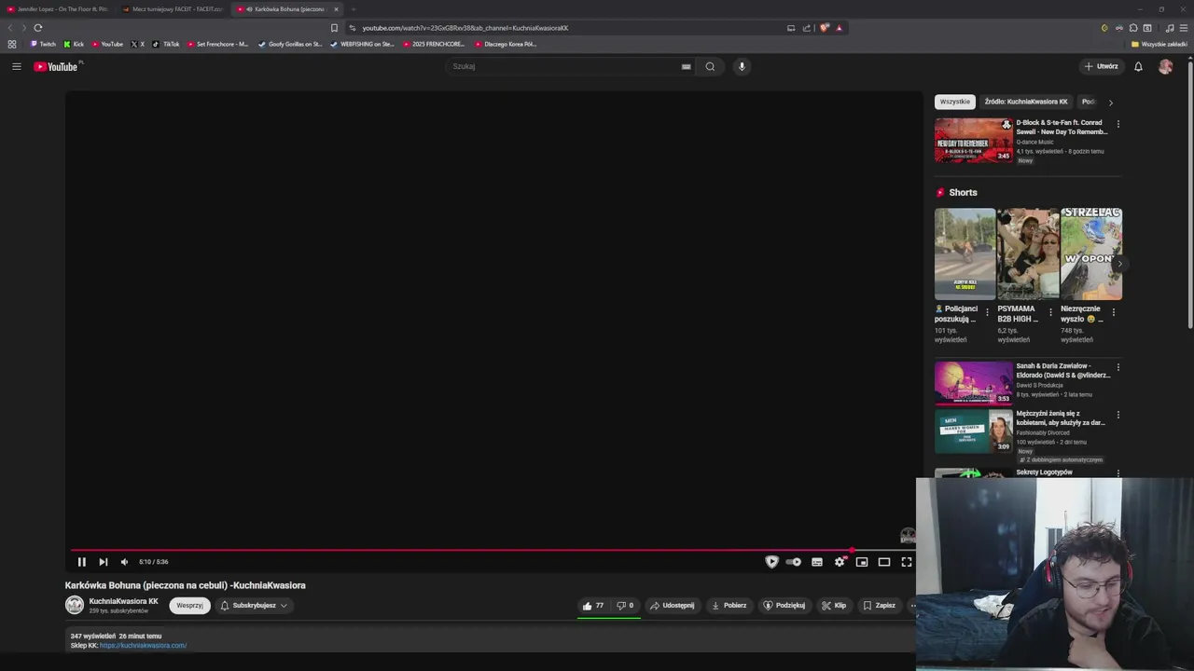
Task: Open the player settings gear
Action: point(840,562)
